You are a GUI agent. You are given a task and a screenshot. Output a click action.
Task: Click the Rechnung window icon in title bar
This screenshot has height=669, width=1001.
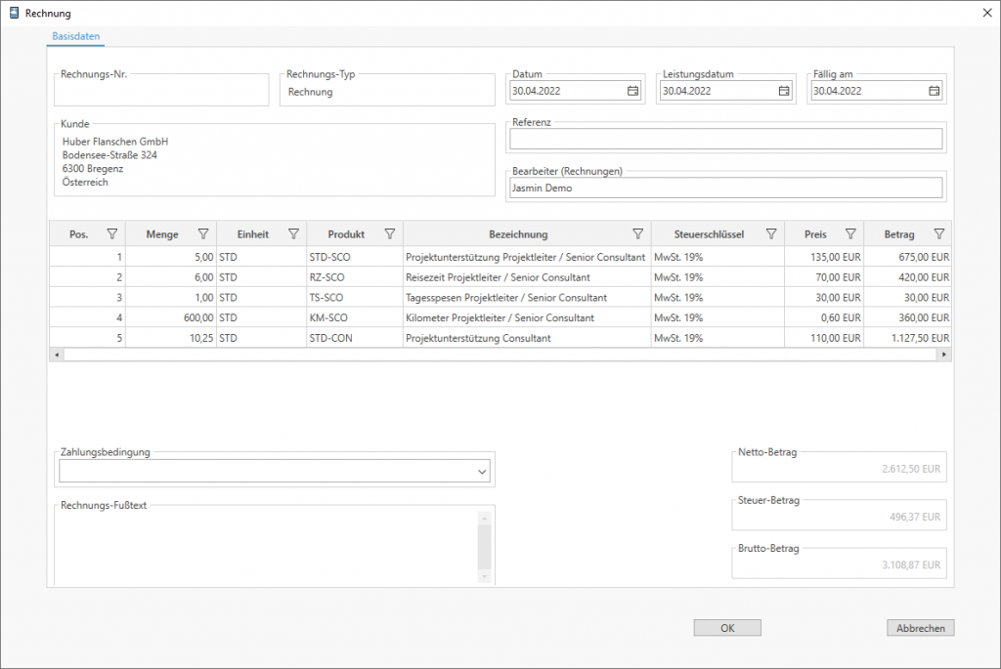point(14,13)
